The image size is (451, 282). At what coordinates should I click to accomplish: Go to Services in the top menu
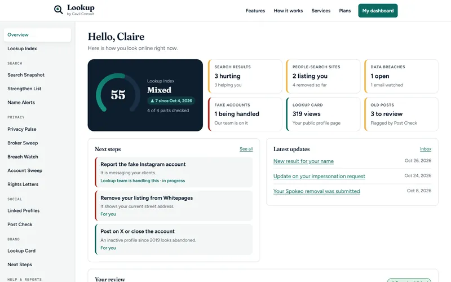click(321, 11)
